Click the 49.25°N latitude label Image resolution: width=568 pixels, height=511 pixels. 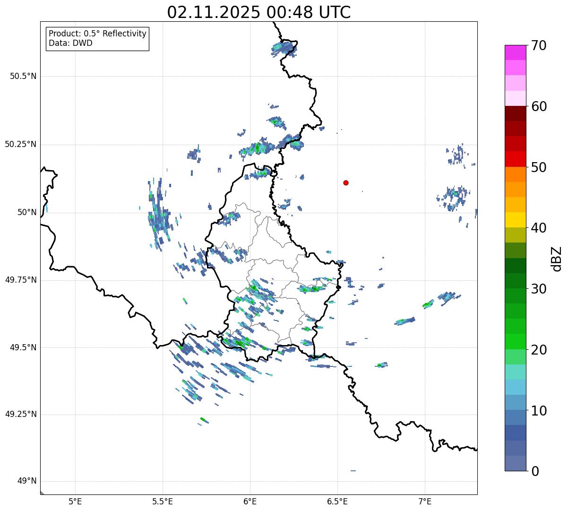point(21,415)
